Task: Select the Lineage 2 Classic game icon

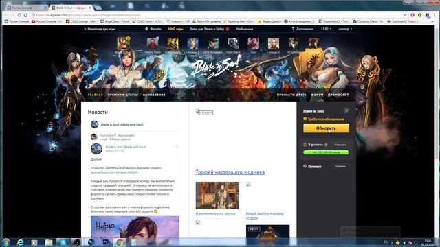Action: click(x=192, y=44)
